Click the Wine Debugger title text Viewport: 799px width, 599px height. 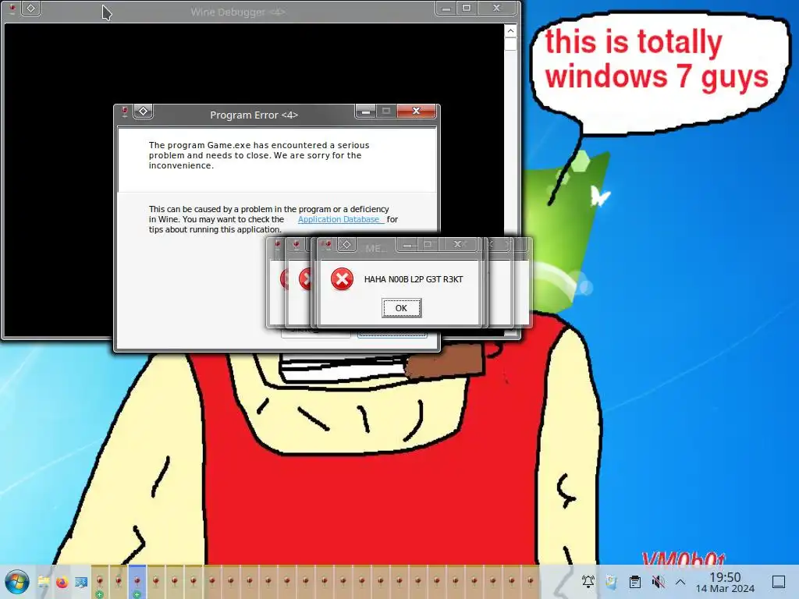tap(237, 12)
